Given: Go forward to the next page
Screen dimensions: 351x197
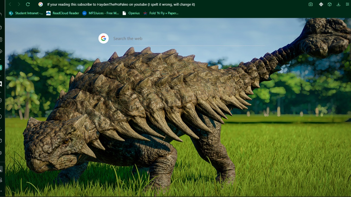Looking at the screenshot, I should click(19, 4).
